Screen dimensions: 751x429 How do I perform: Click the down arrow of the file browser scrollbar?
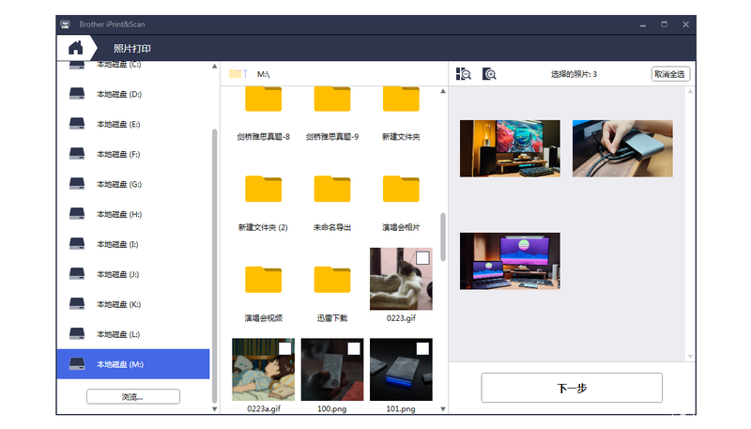click(443, 409)
